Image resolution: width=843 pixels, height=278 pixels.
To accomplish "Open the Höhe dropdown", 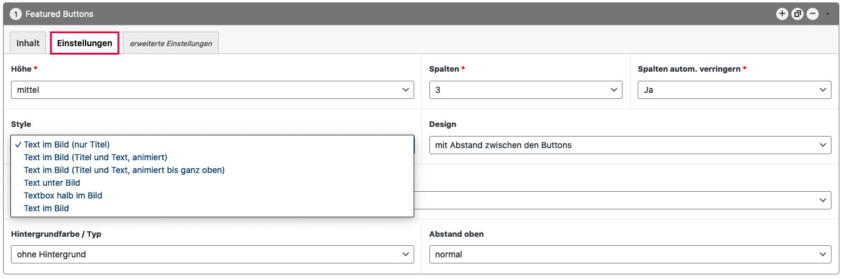I will pos(213,90).
